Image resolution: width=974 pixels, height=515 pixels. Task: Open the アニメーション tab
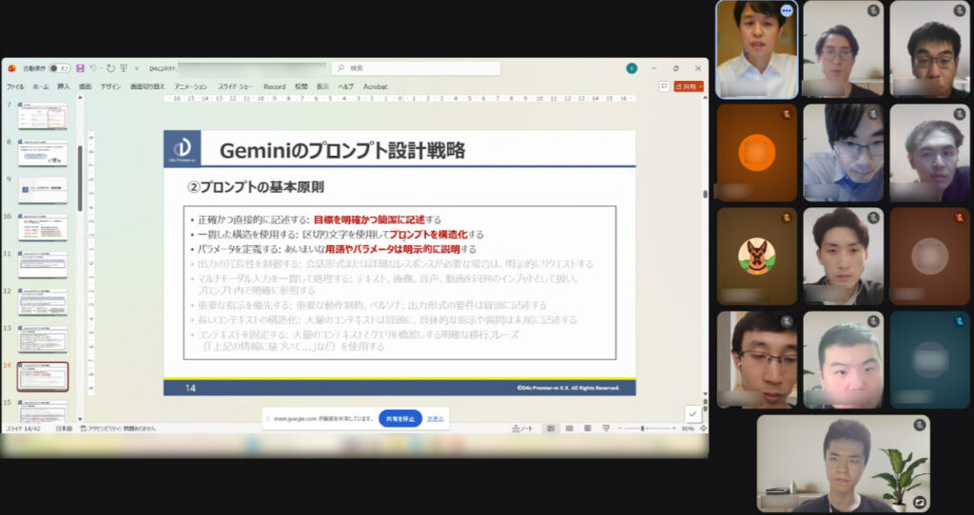point(190,86)
